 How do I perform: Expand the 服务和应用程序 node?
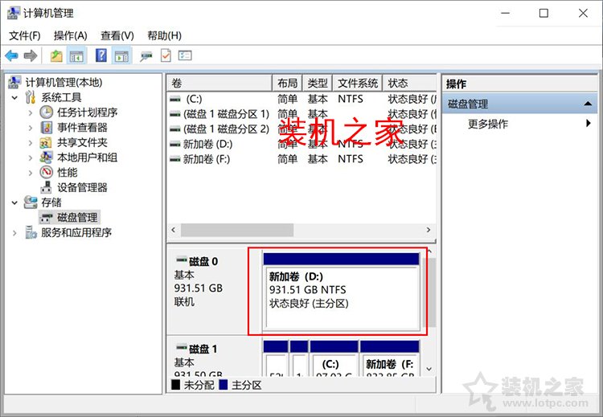[14, 232]
